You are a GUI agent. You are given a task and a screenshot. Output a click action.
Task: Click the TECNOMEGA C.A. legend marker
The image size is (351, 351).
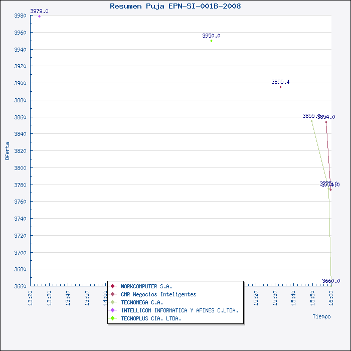(113, 302)
